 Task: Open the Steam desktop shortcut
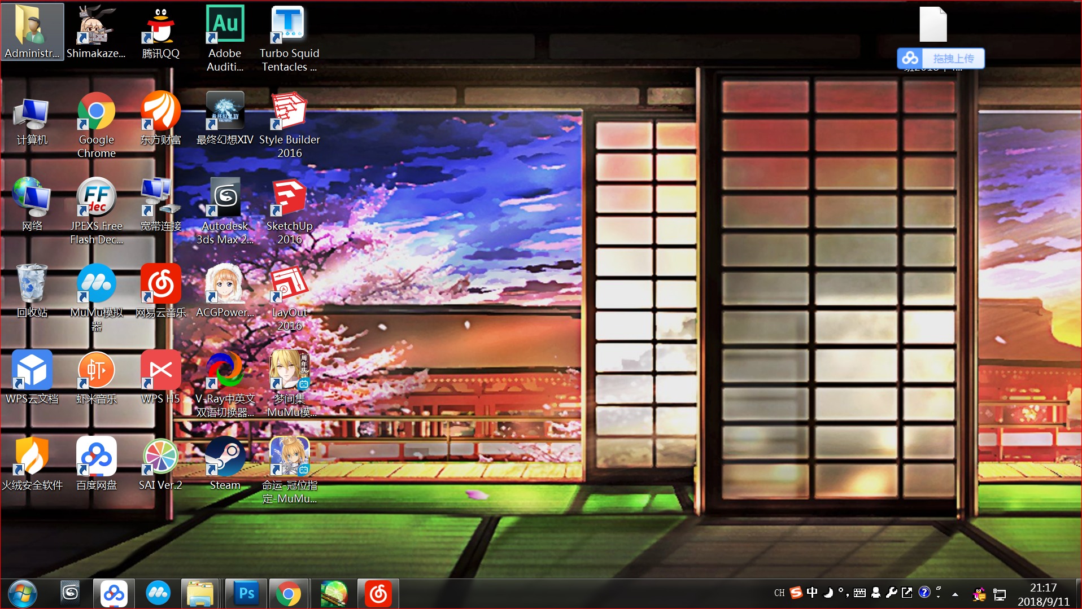coord(225,464)
